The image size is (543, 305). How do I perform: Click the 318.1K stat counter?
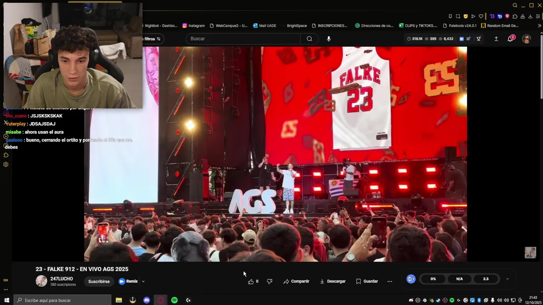(x=415, y=39)
